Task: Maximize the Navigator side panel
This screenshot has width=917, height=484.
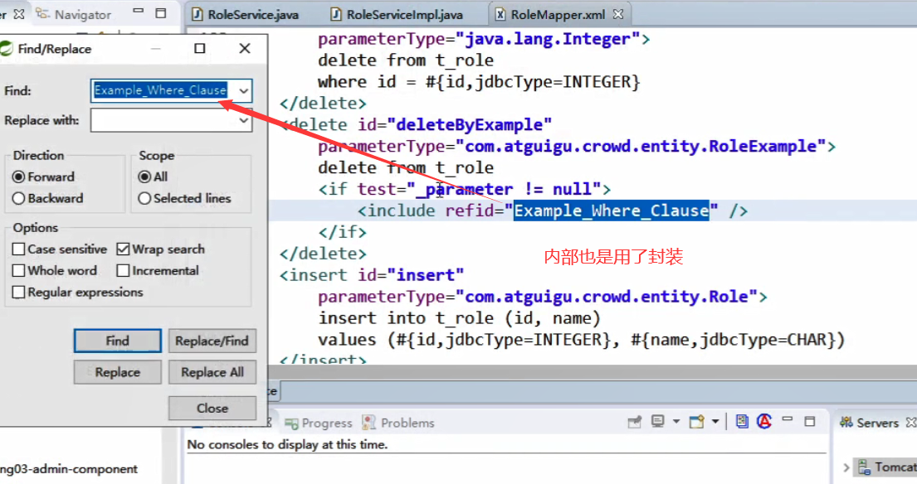Action: click(x=161, y=12)
